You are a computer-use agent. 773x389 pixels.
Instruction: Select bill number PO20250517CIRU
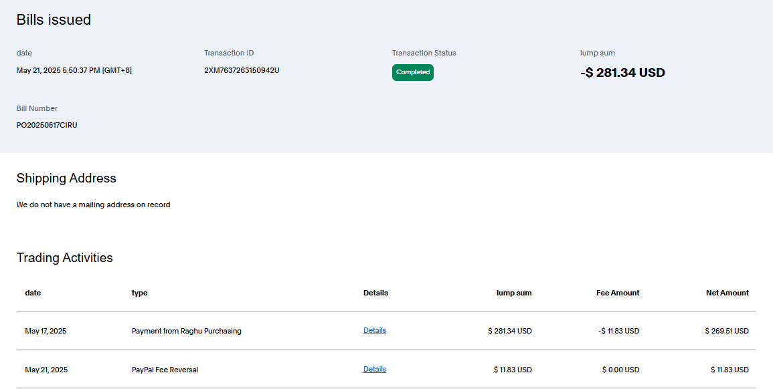coord(47,125)
